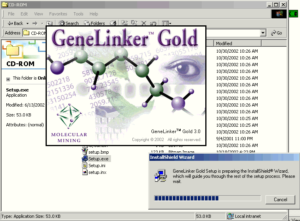Click the 53.0 KB status bar panel
Viewport: 300px width, 221px height.
(210, 216)
